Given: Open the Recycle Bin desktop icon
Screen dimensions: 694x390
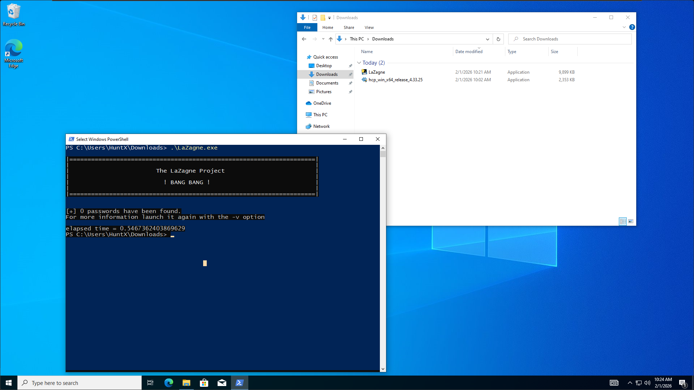Looking at the screenshot, I should (x=14, y=15).
